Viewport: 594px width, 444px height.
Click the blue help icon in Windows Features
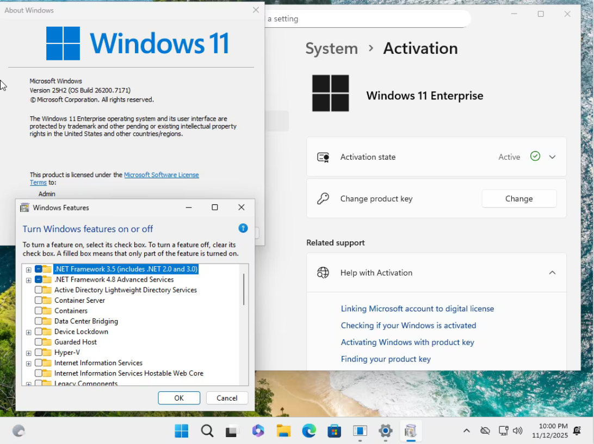(243, 228)
